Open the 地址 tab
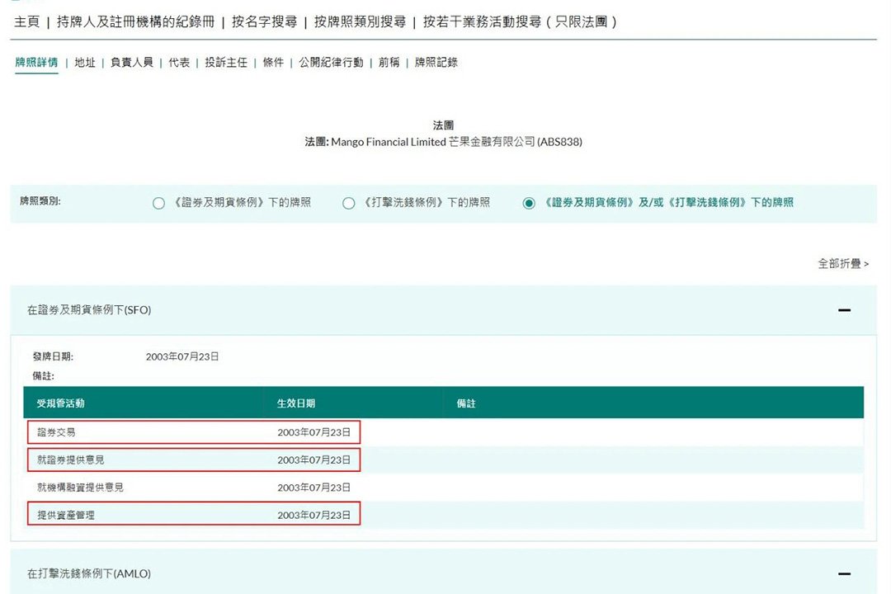Viewport: 891px width, 594px height. [x=85, y=63]
